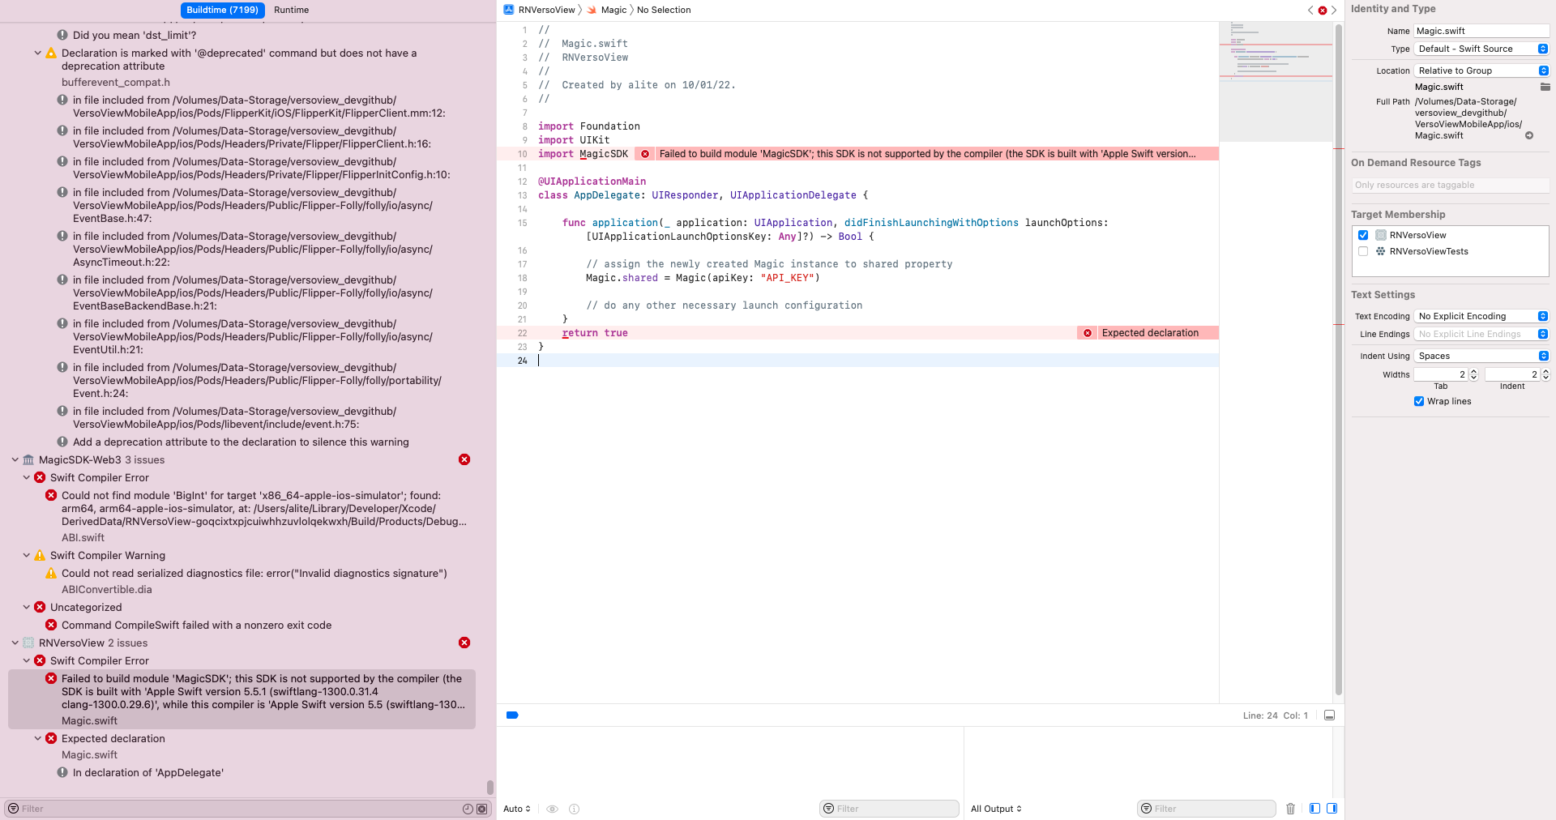Click the Quick Look eye icon in variables view

[553, 809]
